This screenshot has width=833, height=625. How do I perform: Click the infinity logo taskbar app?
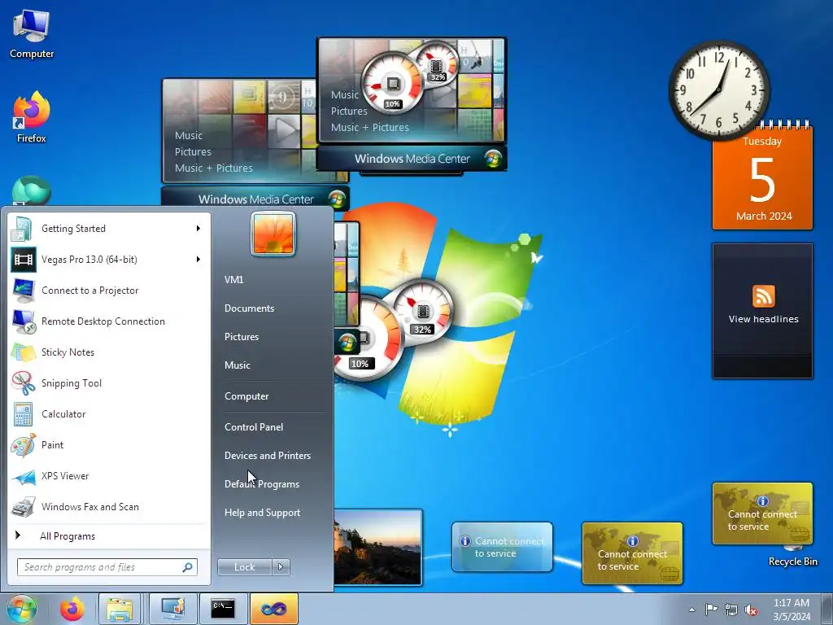tap(273, 609)
